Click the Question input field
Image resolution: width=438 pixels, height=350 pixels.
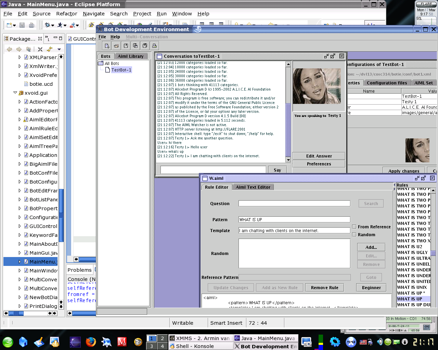tap(294, 203)
